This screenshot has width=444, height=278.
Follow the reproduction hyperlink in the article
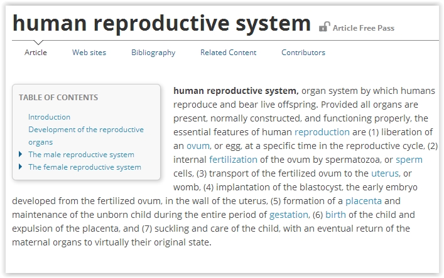tap(322, 131)
